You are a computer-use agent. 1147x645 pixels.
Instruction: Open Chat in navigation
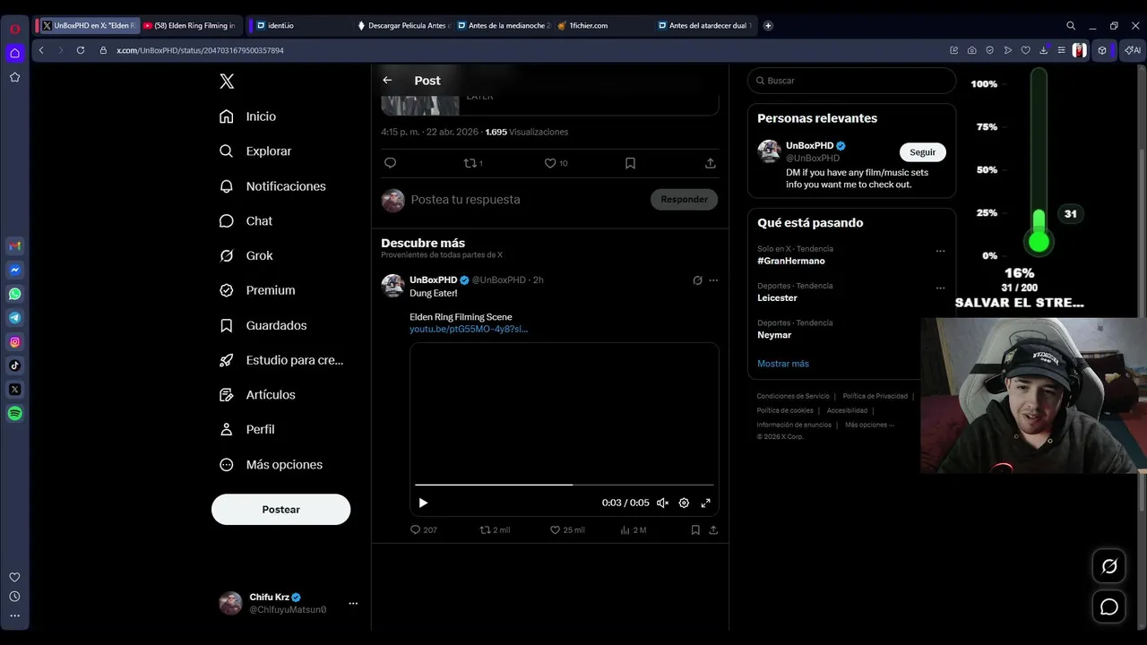(x=246, y=220)
